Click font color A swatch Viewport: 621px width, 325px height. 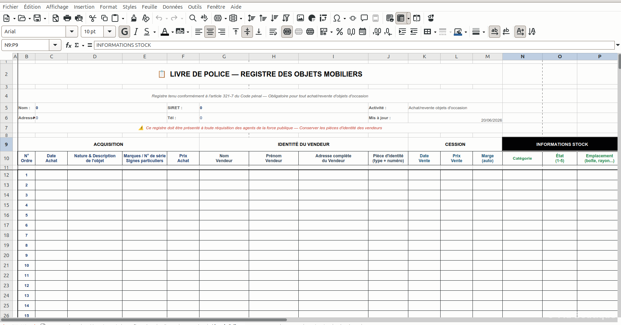point(165,32)
